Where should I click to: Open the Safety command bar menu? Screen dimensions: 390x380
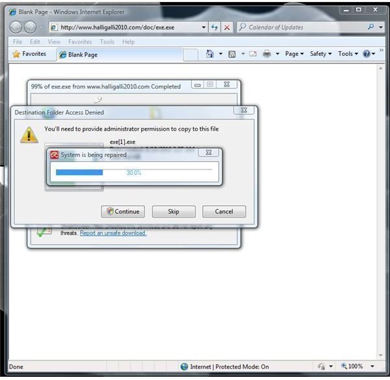(x=320, y=54)
